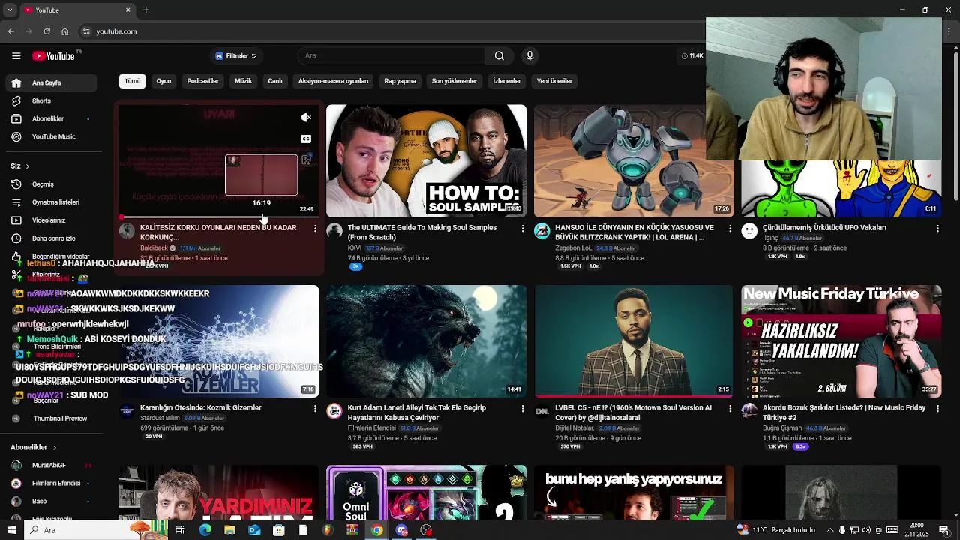
Task: Open the Chrome tab search dropdown
Action: pos(10,10)
